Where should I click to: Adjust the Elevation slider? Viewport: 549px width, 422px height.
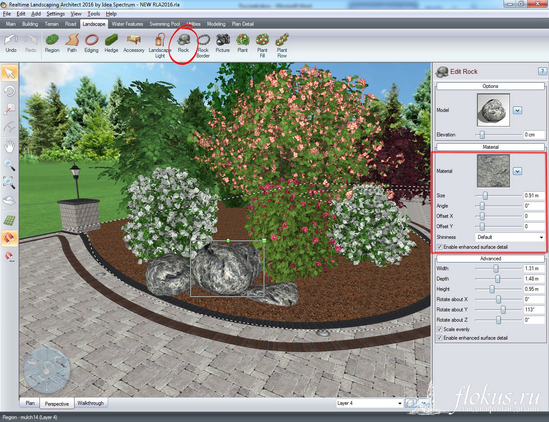pyautogui.click(x=482, y=135)
